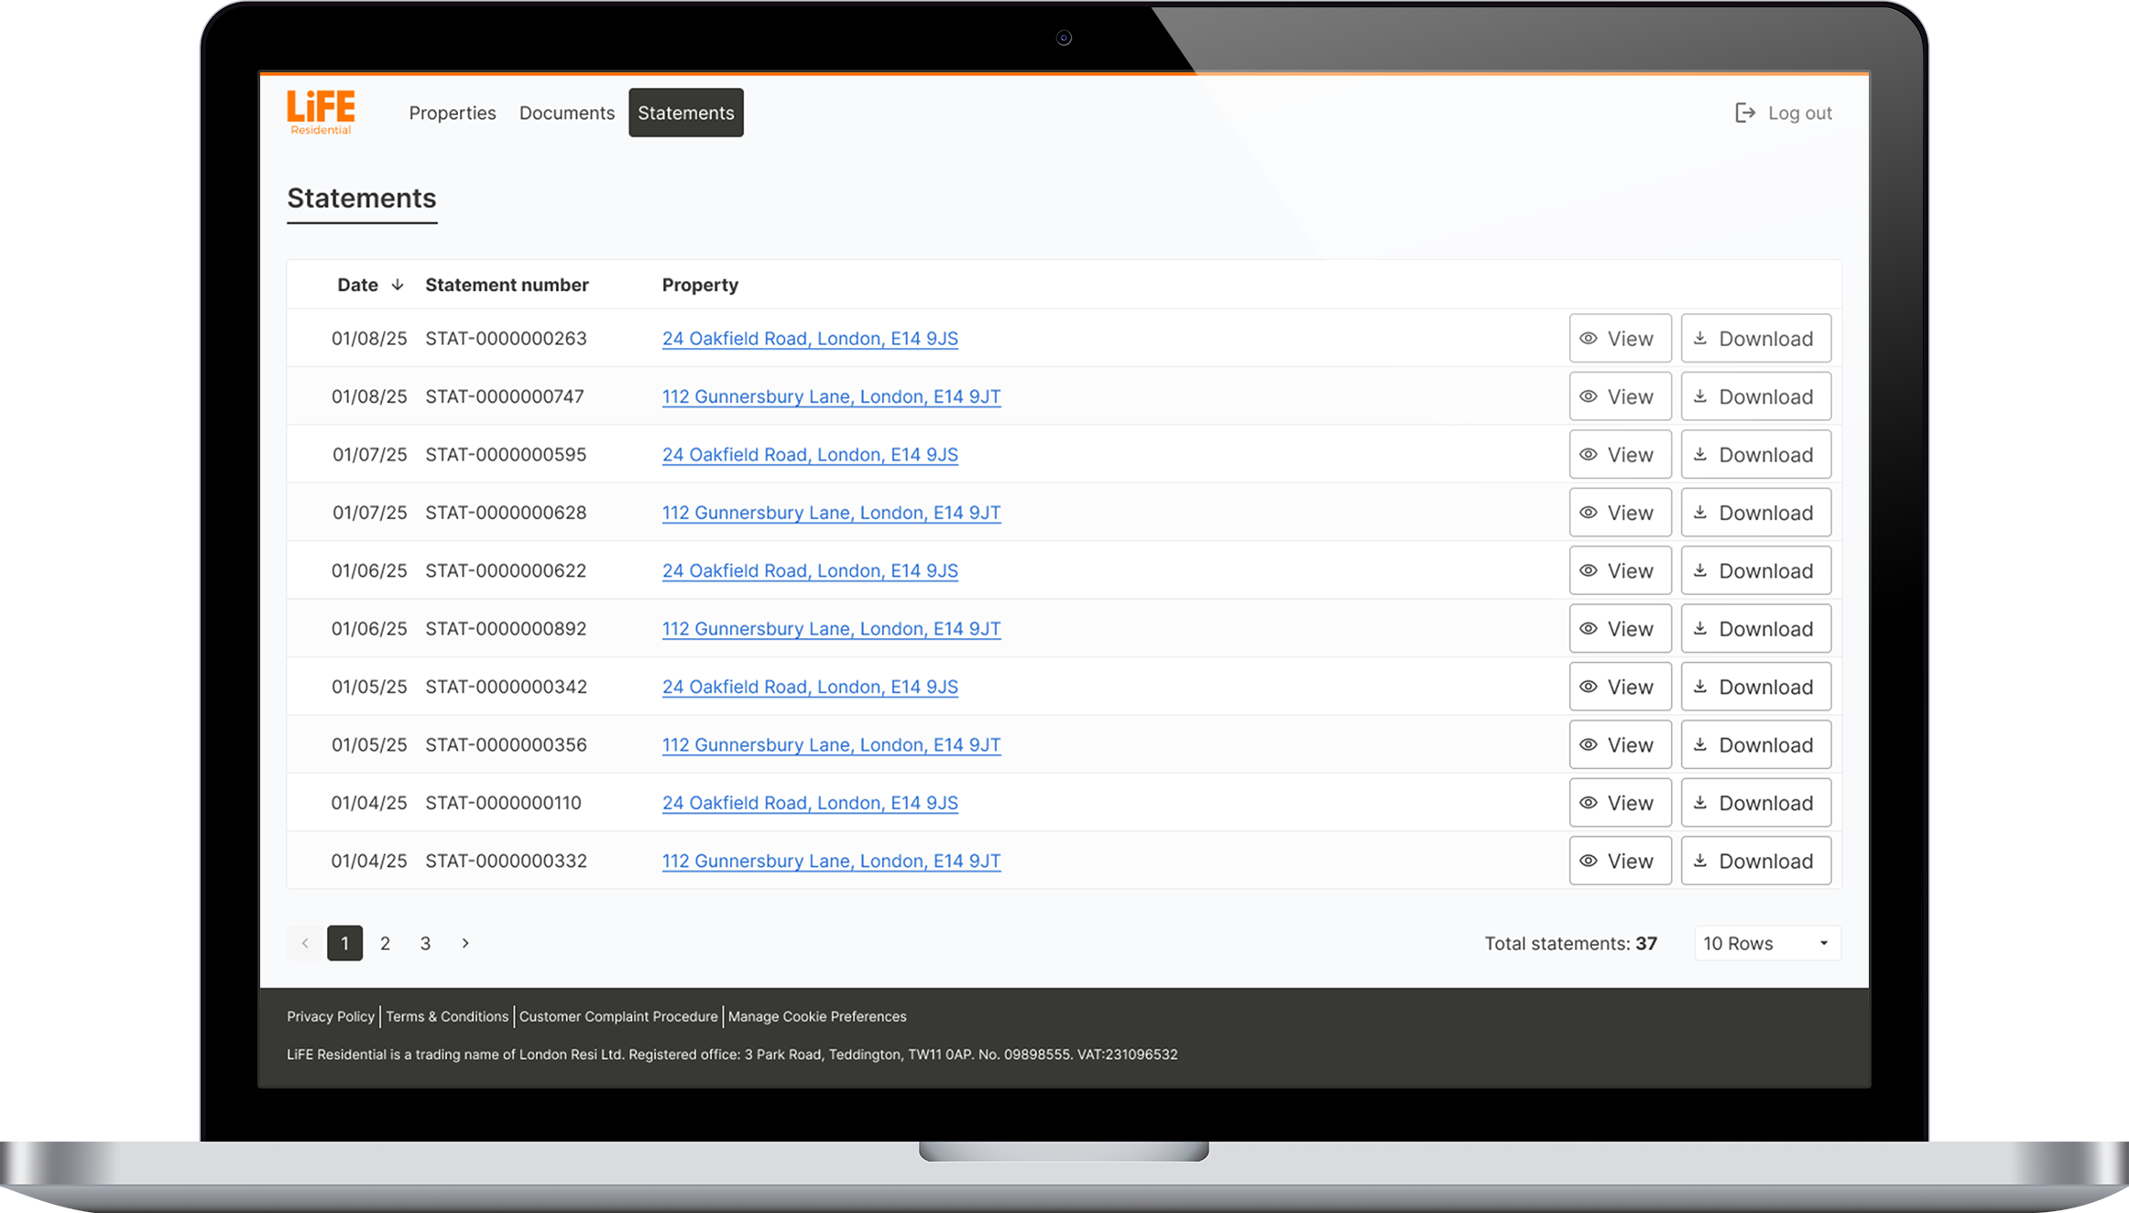This screenshot has width=2129, height=1213.
Task: Click the Date column sort arrow
Action: click(398, 285)
